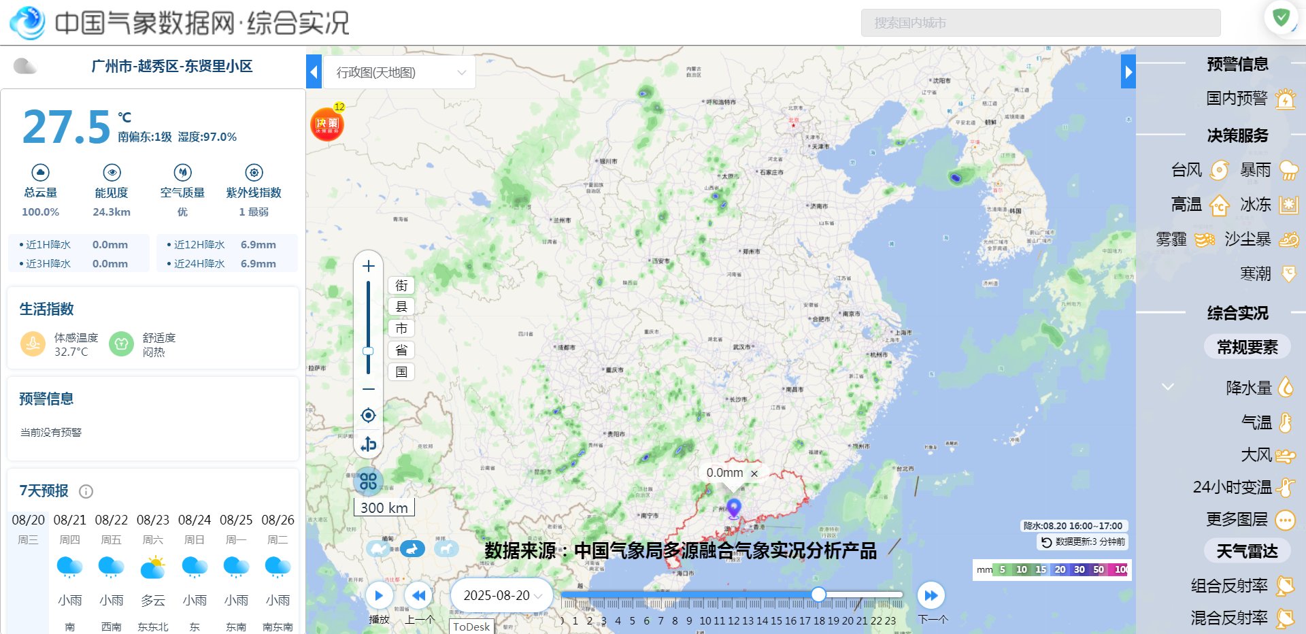Switch map zoom to 省 province level
Viewport: 1306px width, 634px height.
click(x=401, y=350)
